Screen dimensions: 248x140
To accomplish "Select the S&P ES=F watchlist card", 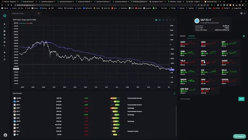I will click(x=209, y=91).
